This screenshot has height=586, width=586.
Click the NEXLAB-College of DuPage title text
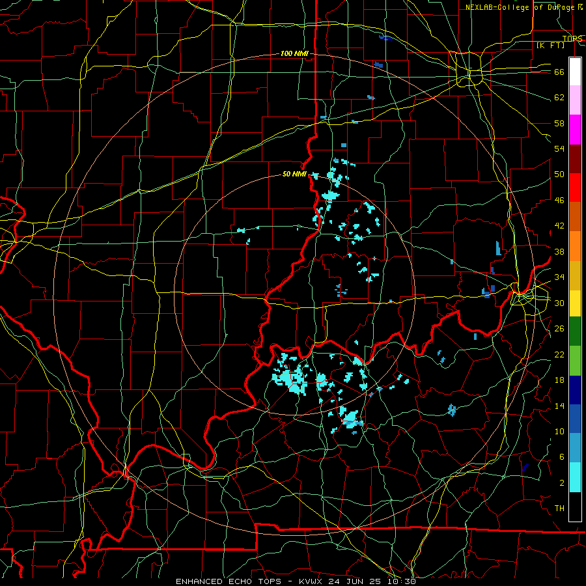pos(520,7)
